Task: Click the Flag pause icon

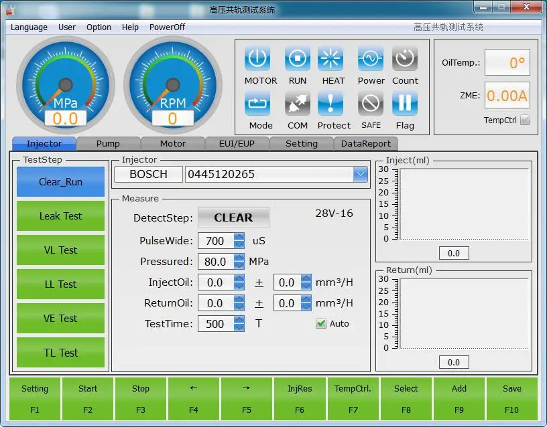Action: 405,103
